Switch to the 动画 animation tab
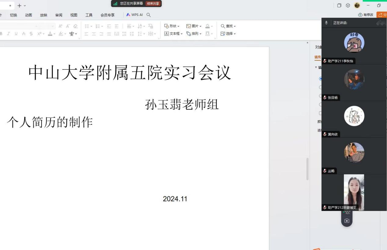 click(x=28, y=15)
